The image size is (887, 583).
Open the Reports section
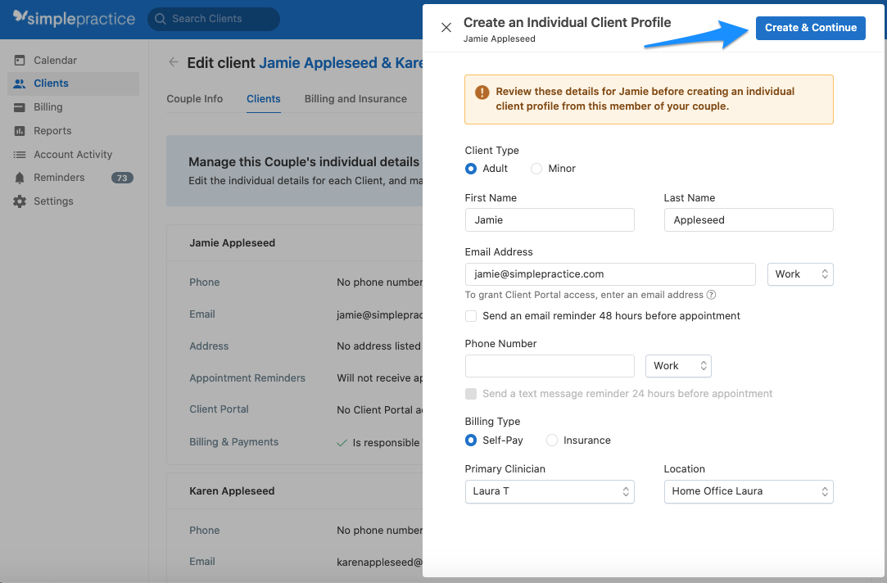54,130
